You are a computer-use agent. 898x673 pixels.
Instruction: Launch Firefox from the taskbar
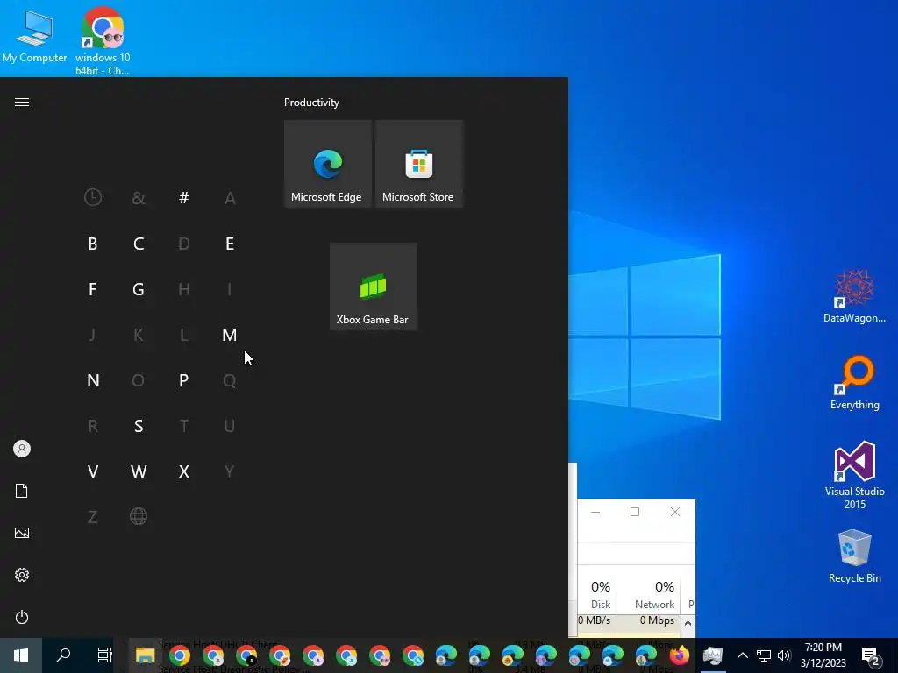click(680, 655)
